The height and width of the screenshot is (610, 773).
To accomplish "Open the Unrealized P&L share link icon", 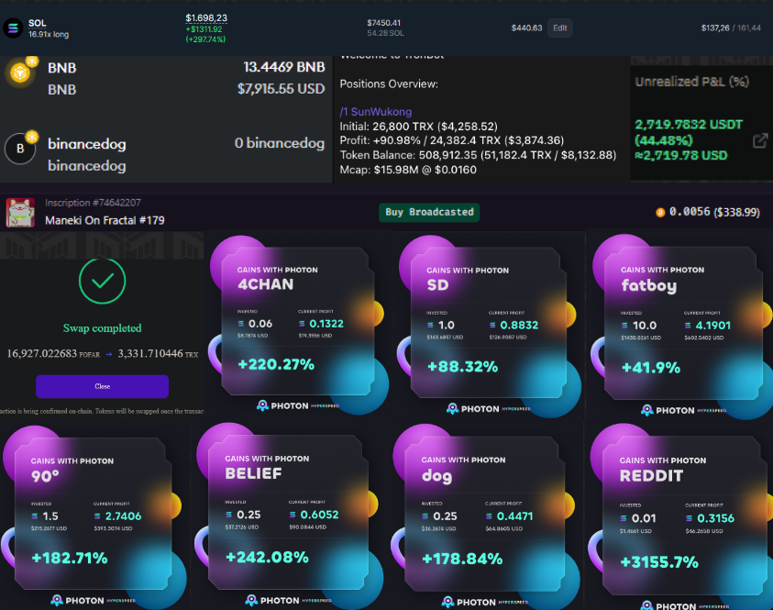I will 760,140.
